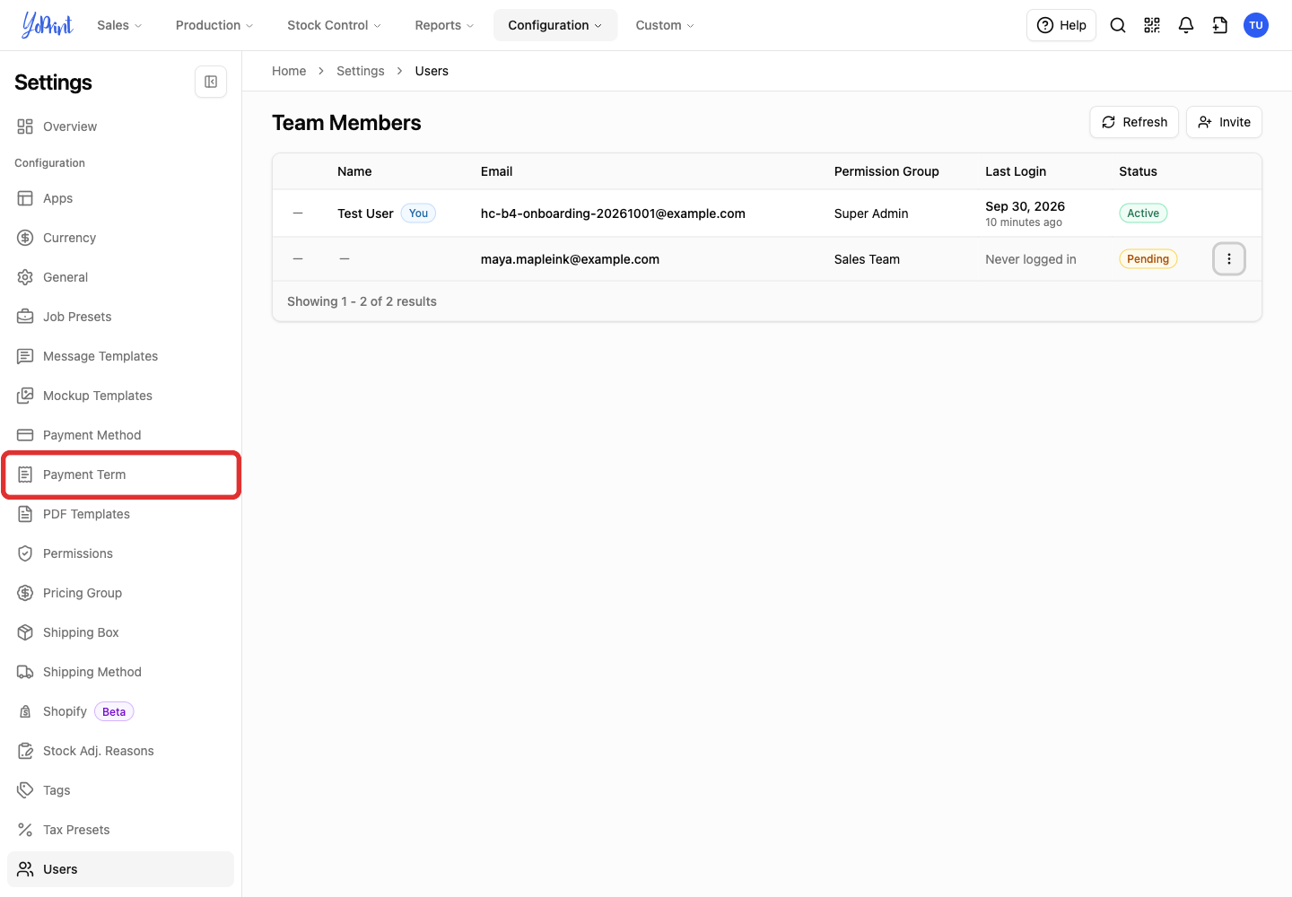Open Tax Presets settings
This screenshot has width=1292, height=897.
[x=121, y=830]
